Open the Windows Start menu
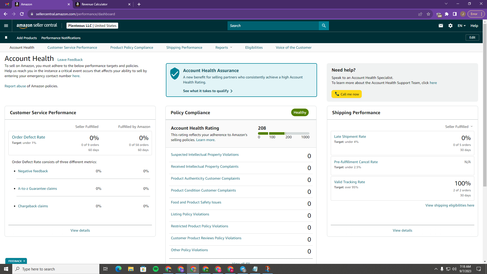The image size is (487, 274). [6, 269]
